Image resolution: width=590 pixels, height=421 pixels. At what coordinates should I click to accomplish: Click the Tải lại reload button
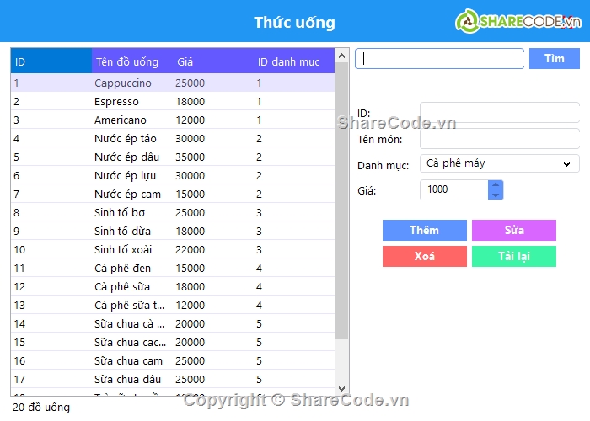[x=513, y=257]
